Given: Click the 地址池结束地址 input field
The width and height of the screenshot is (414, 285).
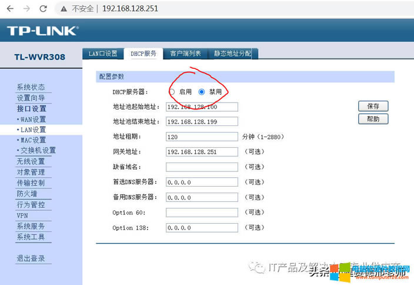Looking at the screenshot, I should [202, 122].
